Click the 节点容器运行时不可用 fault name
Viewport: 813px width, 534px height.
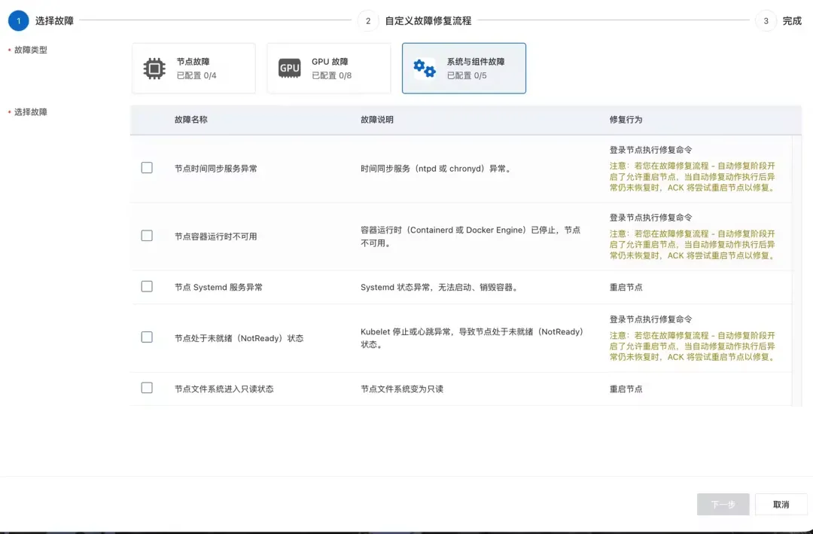tap(216, 236)
